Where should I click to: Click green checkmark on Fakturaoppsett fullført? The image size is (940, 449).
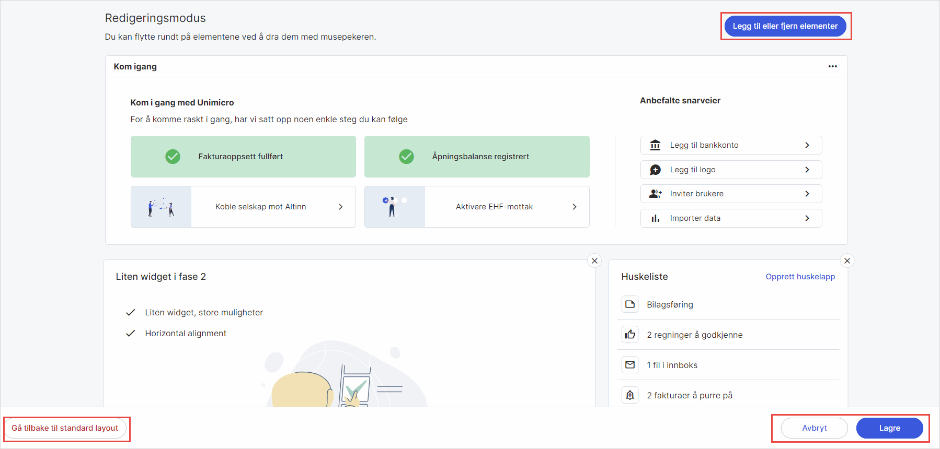point(173,157)
